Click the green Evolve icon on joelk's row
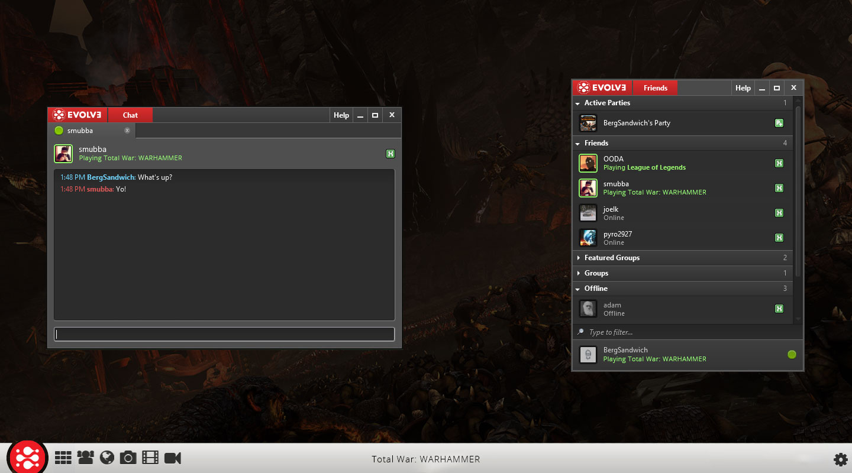This screenshot has height=473, width=852. (779, 213)
